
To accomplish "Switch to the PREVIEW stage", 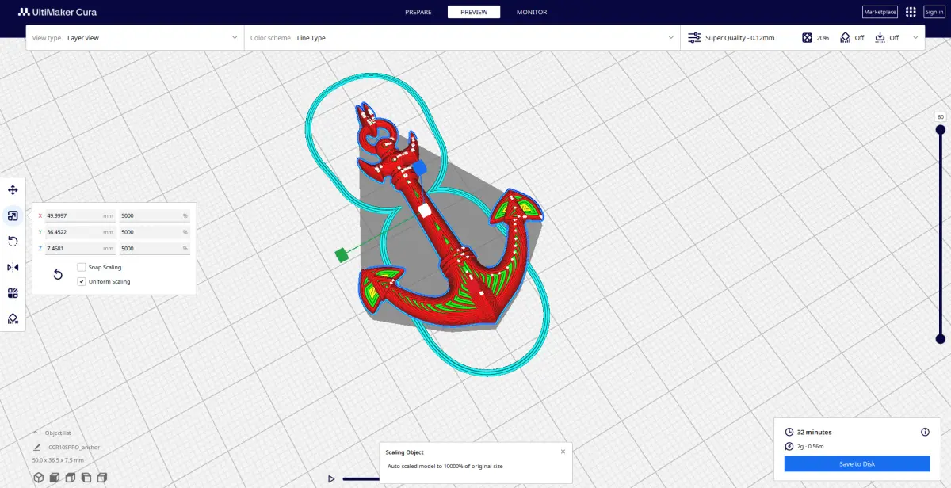I will click(474, 12).
